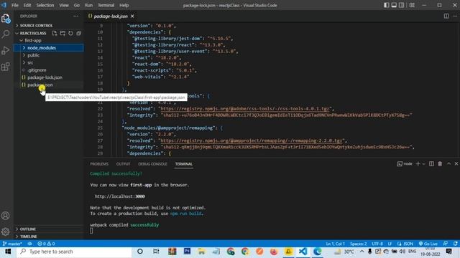Open the Search view in the activity bar

click(6, 34)
